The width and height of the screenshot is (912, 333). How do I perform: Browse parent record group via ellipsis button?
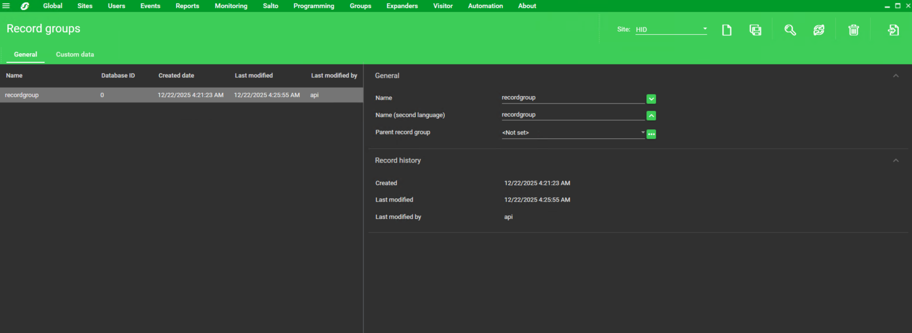[651, 134]
